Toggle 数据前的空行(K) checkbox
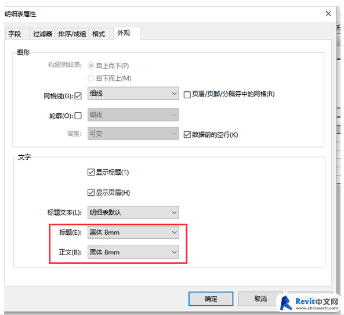Image resolution: width=344 pixels, height=315 pixels. pyautogui.click(x=187, y=134)
